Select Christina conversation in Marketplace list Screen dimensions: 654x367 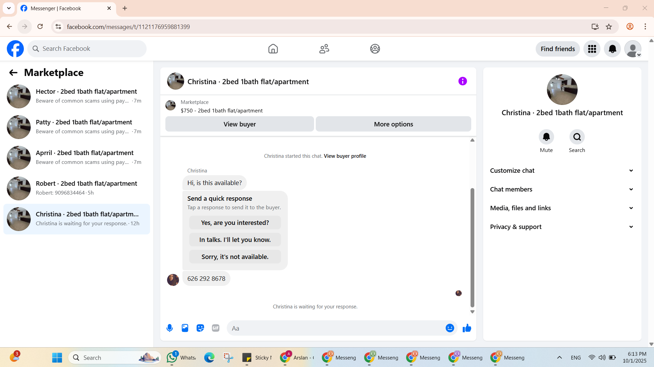tap(77, 219)
